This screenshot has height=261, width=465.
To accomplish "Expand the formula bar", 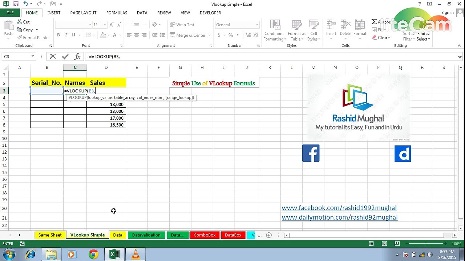I will [x=460, y=57].
